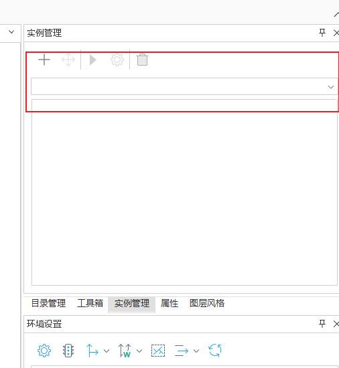Viewport: 339px width, 368px height.
Task: Switch to the 工具箱 tab
Action: coord(90,303)
